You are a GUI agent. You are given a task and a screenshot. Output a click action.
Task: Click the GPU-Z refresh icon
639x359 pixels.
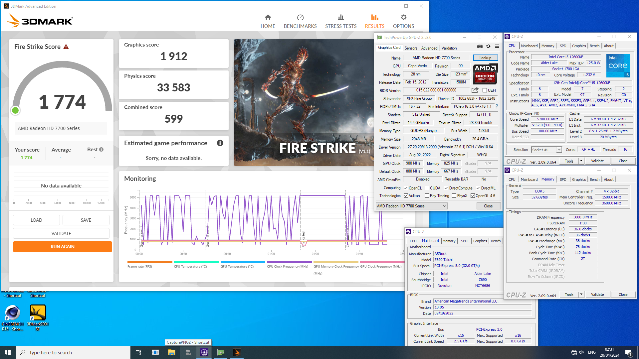tap(488, 47)
